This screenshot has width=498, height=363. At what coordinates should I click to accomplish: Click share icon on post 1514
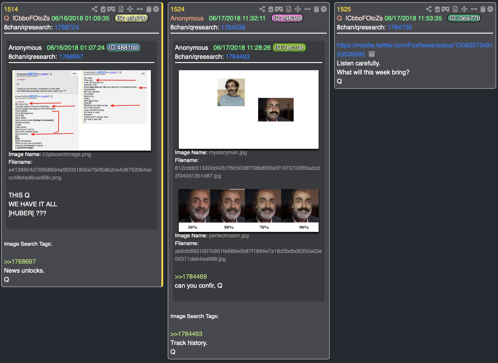(x=94, y=9)
